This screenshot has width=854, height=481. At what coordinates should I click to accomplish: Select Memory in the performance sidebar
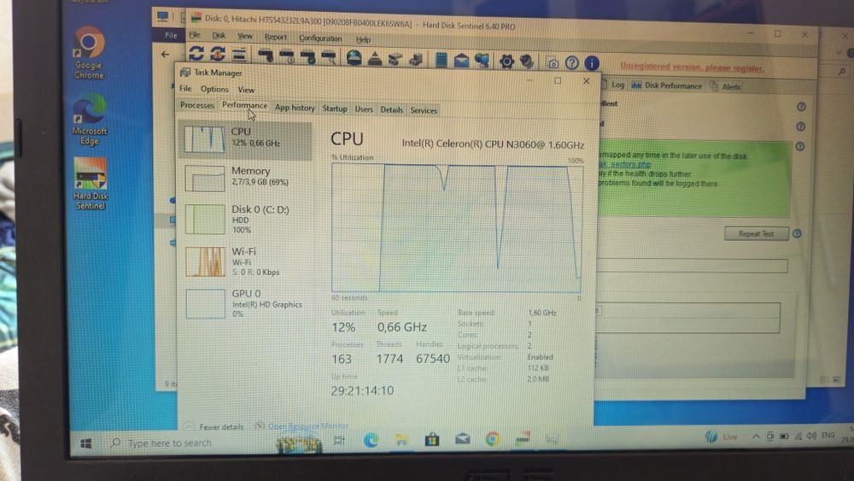[x=246, y=178]
